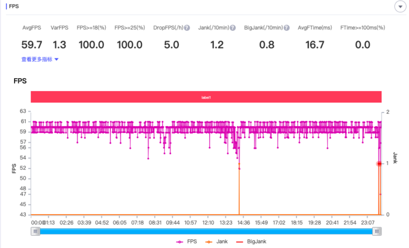The height and width of the screenshot is (248, 409).
Task: Click the AvgFPS metric label
Action: tap(32, 28)
